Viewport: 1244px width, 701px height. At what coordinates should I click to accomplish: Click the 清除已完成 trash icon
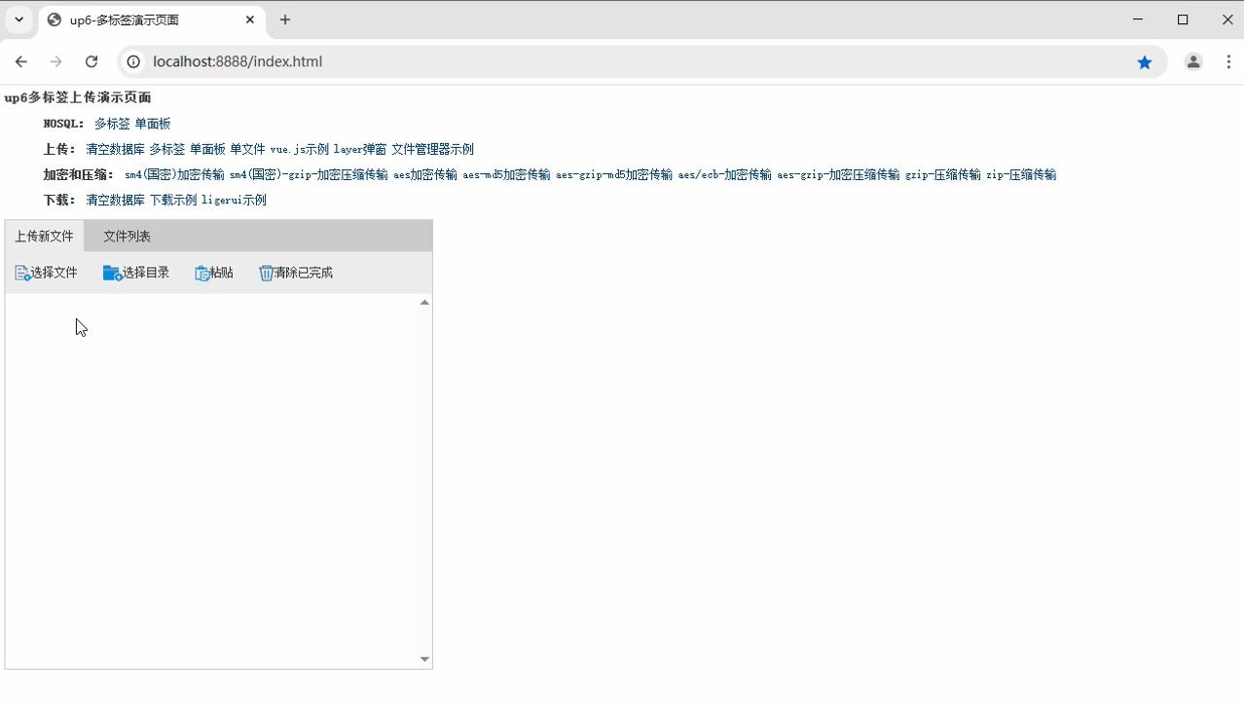pos(266,273)
